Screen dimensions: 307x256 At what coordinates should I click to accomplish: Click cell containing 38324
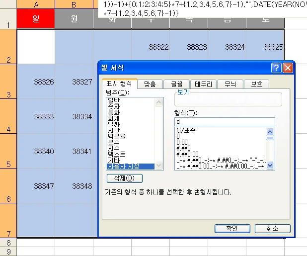pos(227,47)
